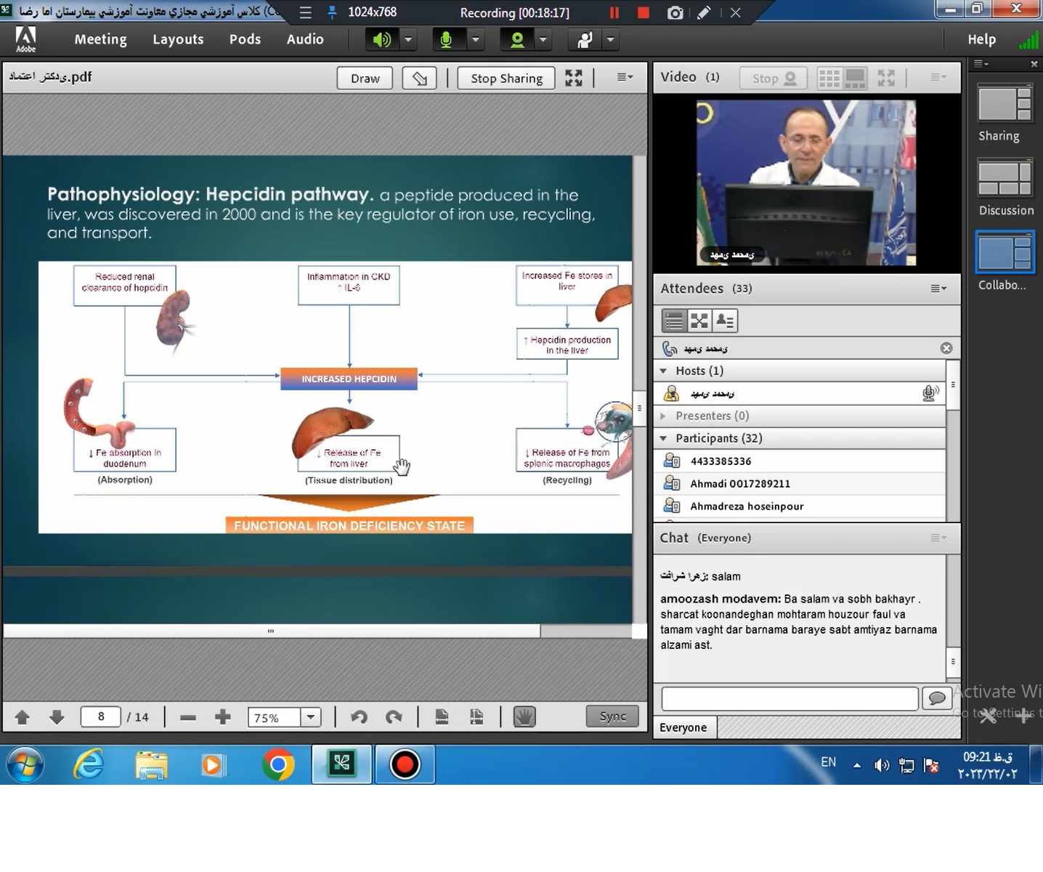Click the Stop Sharing button
The height and width of the screenshot is (872, 1043).
pyautogui.click(x=506, y=78)
